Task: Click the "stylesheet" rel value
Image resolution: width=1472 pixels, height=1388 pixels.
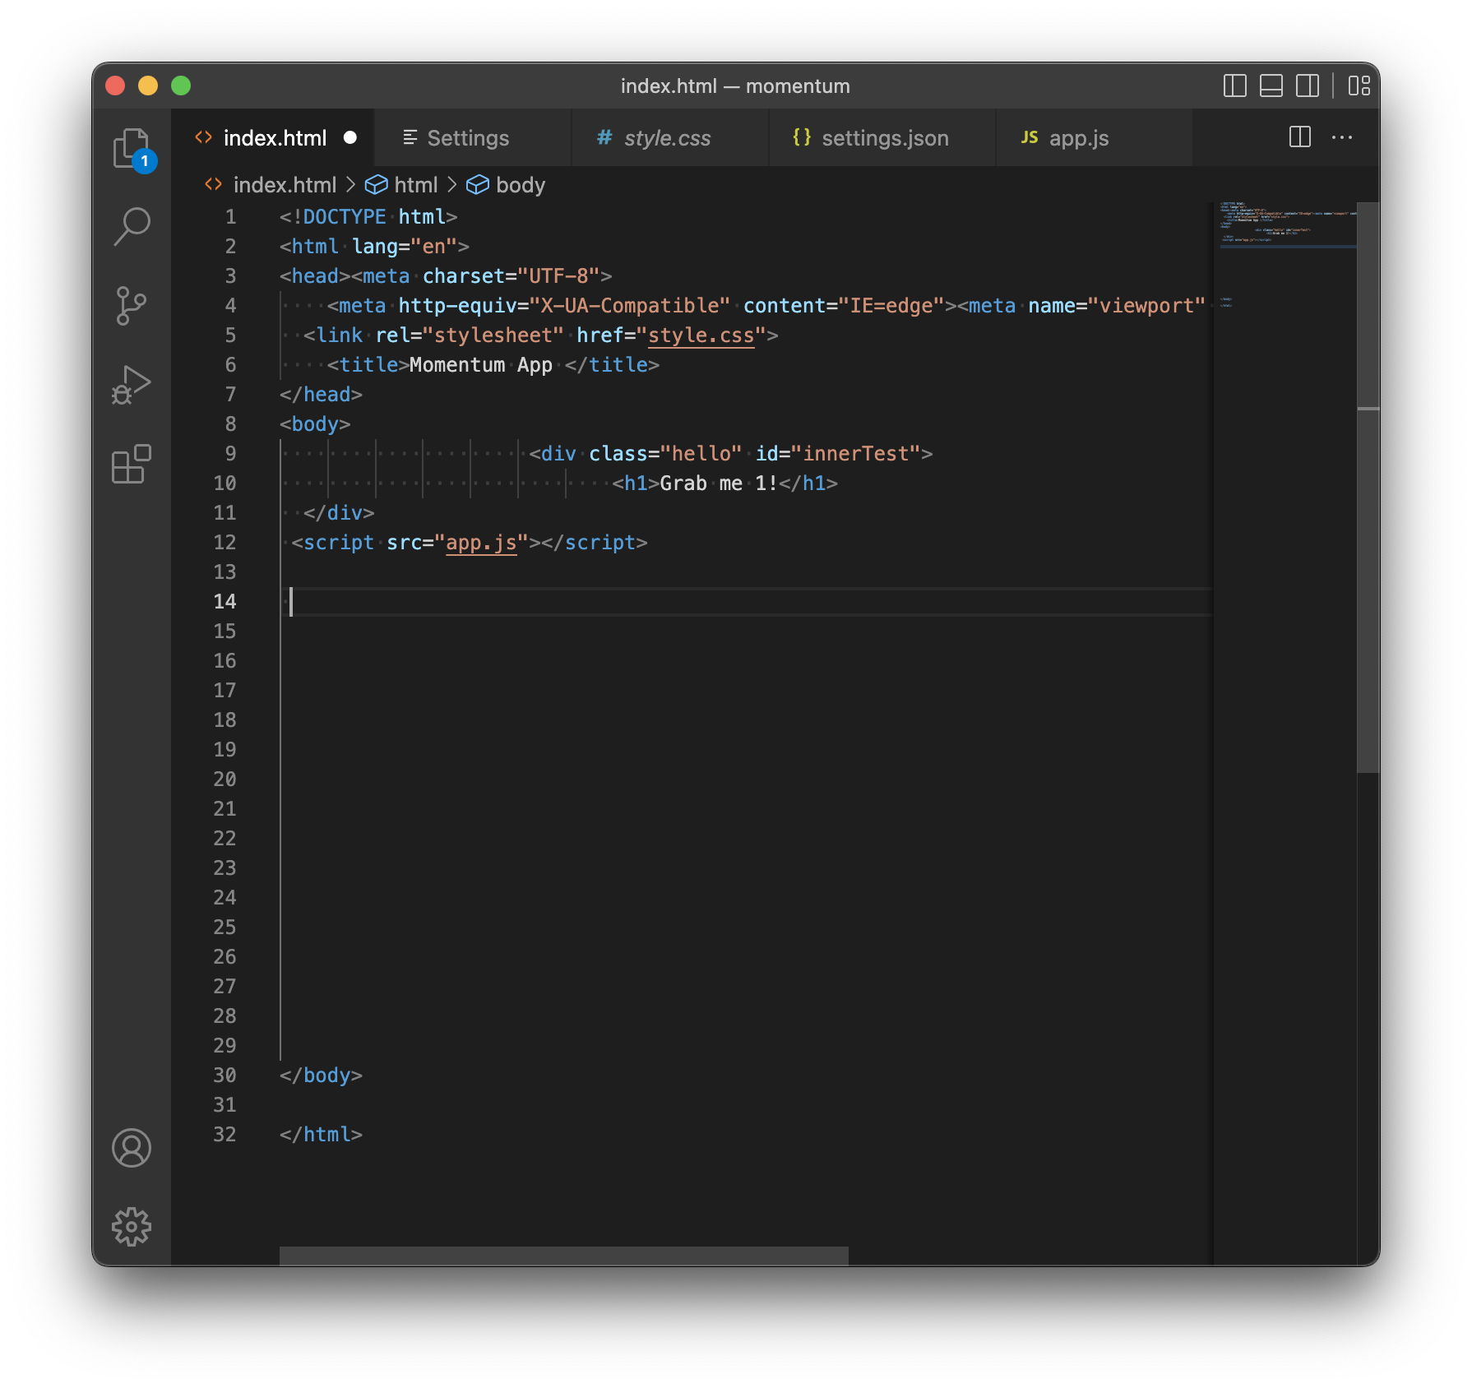Action: tap(493, 335)
